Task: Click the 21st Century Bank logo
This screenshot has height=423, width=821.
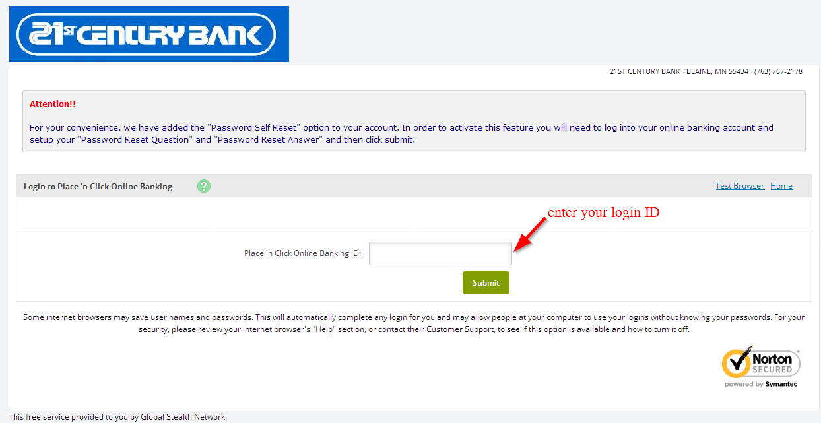Action: click(x=148, y=34)
